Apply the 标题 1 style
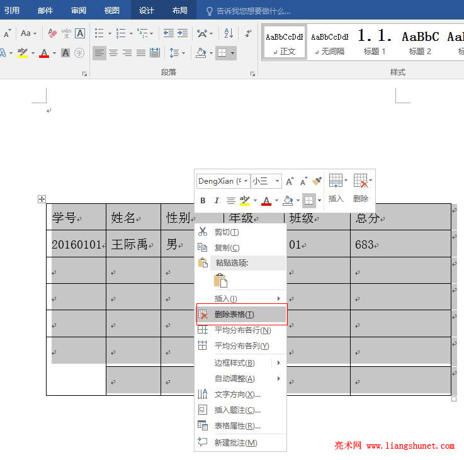Image resolution: width=464 pixels, height=460 pixels. 375,43
